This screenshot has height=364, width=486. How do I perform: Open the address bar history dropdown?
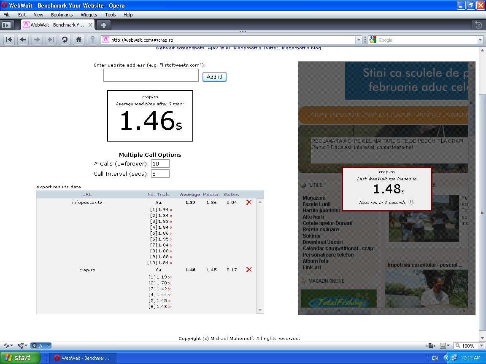point(359,40)
